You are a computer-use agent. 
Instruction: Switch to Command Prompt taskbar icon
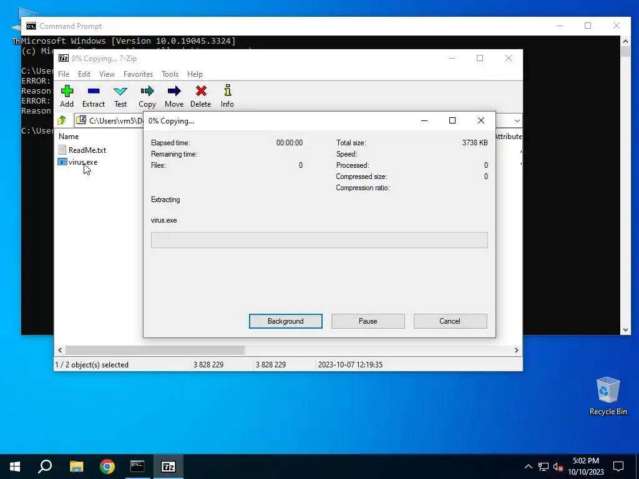[137, 467]
